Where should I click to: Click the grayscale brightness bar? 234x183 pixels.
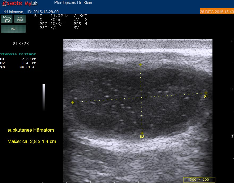pos(44,97)
